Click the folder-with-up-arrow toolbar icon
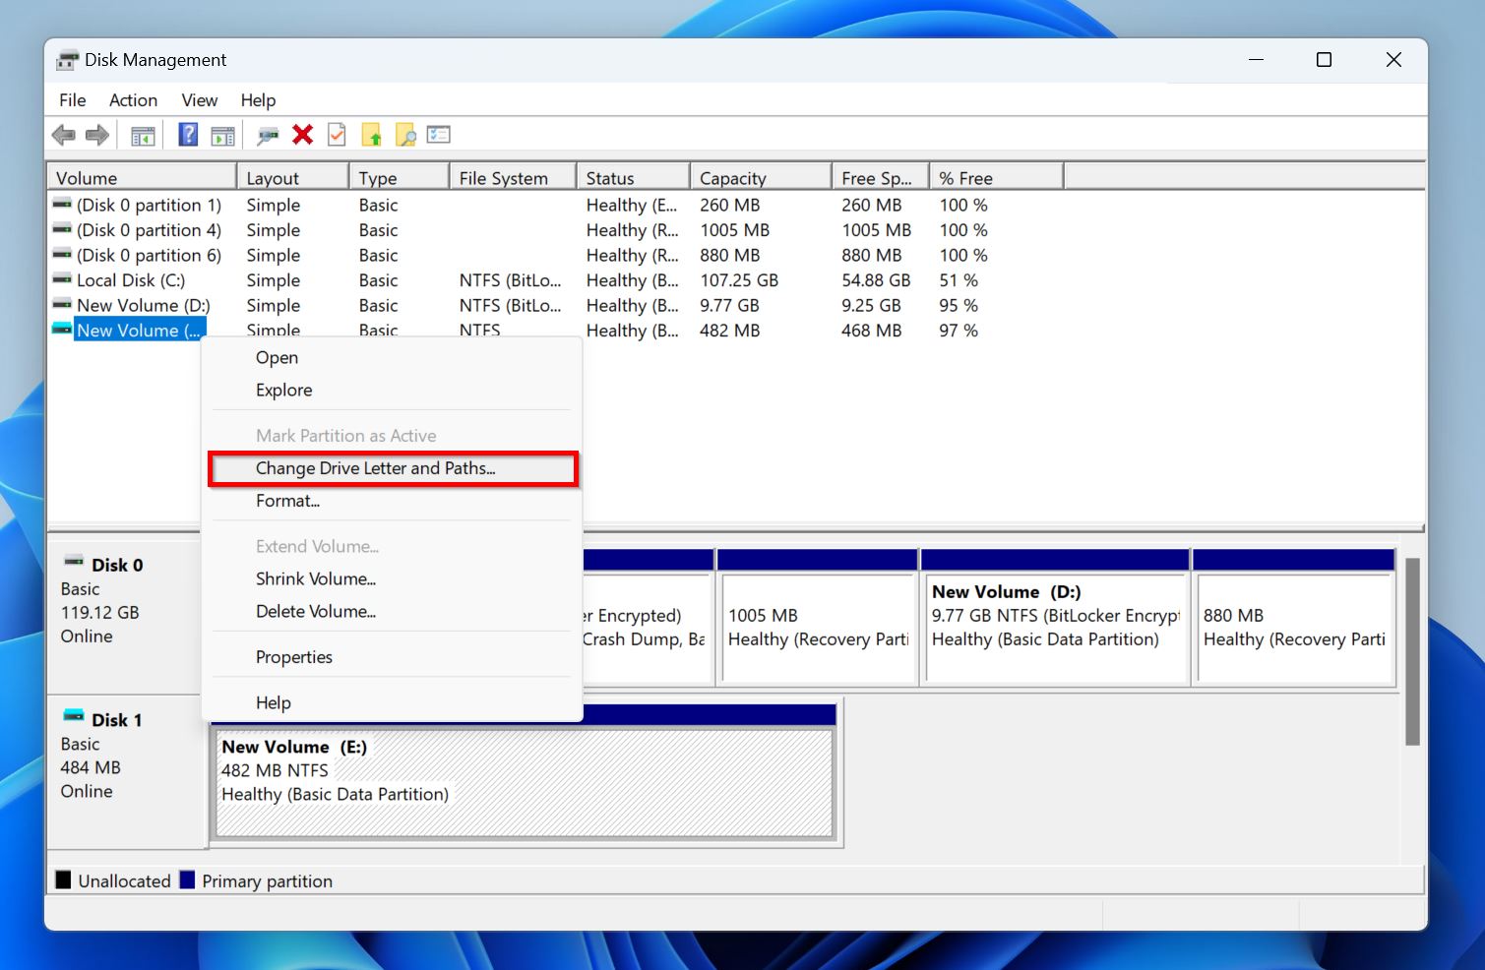This screenshot has height=970, width=1485. point(372,135)
